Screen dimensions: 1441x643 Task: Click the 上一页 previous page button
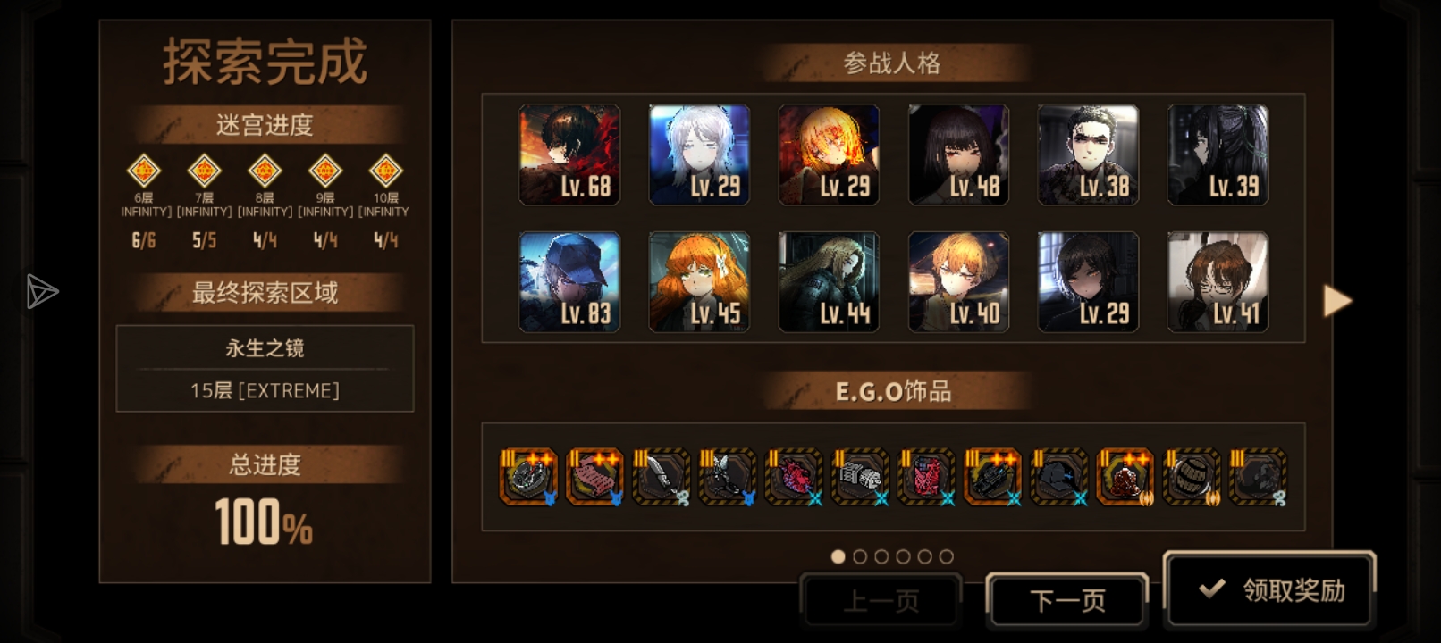(x=881, y=600)
